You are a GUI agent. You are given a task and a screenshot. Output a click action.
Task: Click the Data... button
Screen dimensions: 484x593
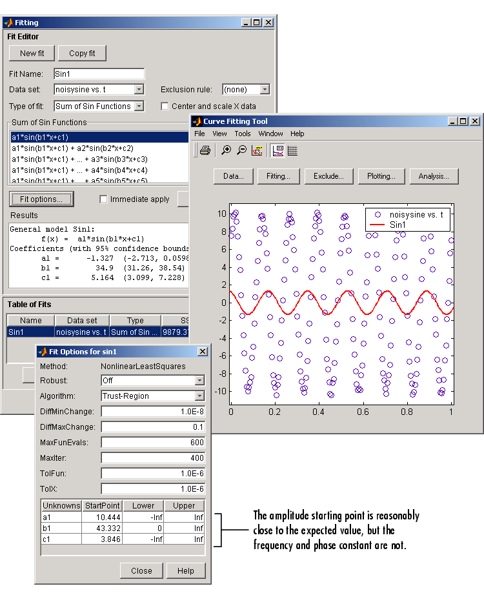pyautogui.click(x=234, y=176)
